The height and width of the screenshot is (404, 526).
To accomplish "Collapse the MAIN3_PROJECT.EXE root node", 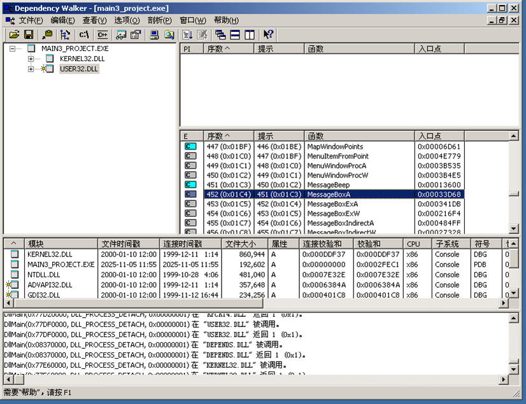I will coord(13,48).
